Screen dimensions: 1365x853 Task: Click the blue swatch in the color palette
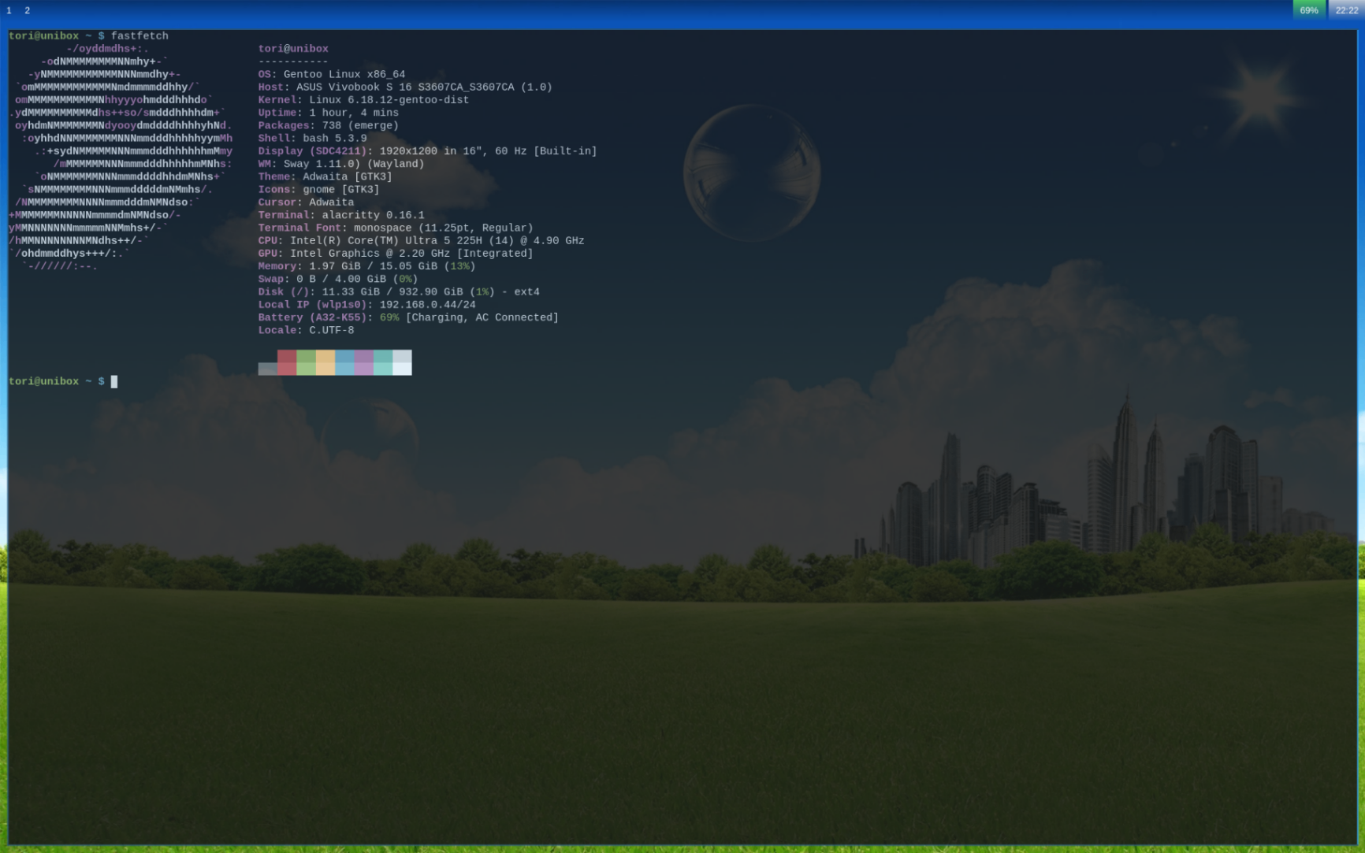click(344, 362)
